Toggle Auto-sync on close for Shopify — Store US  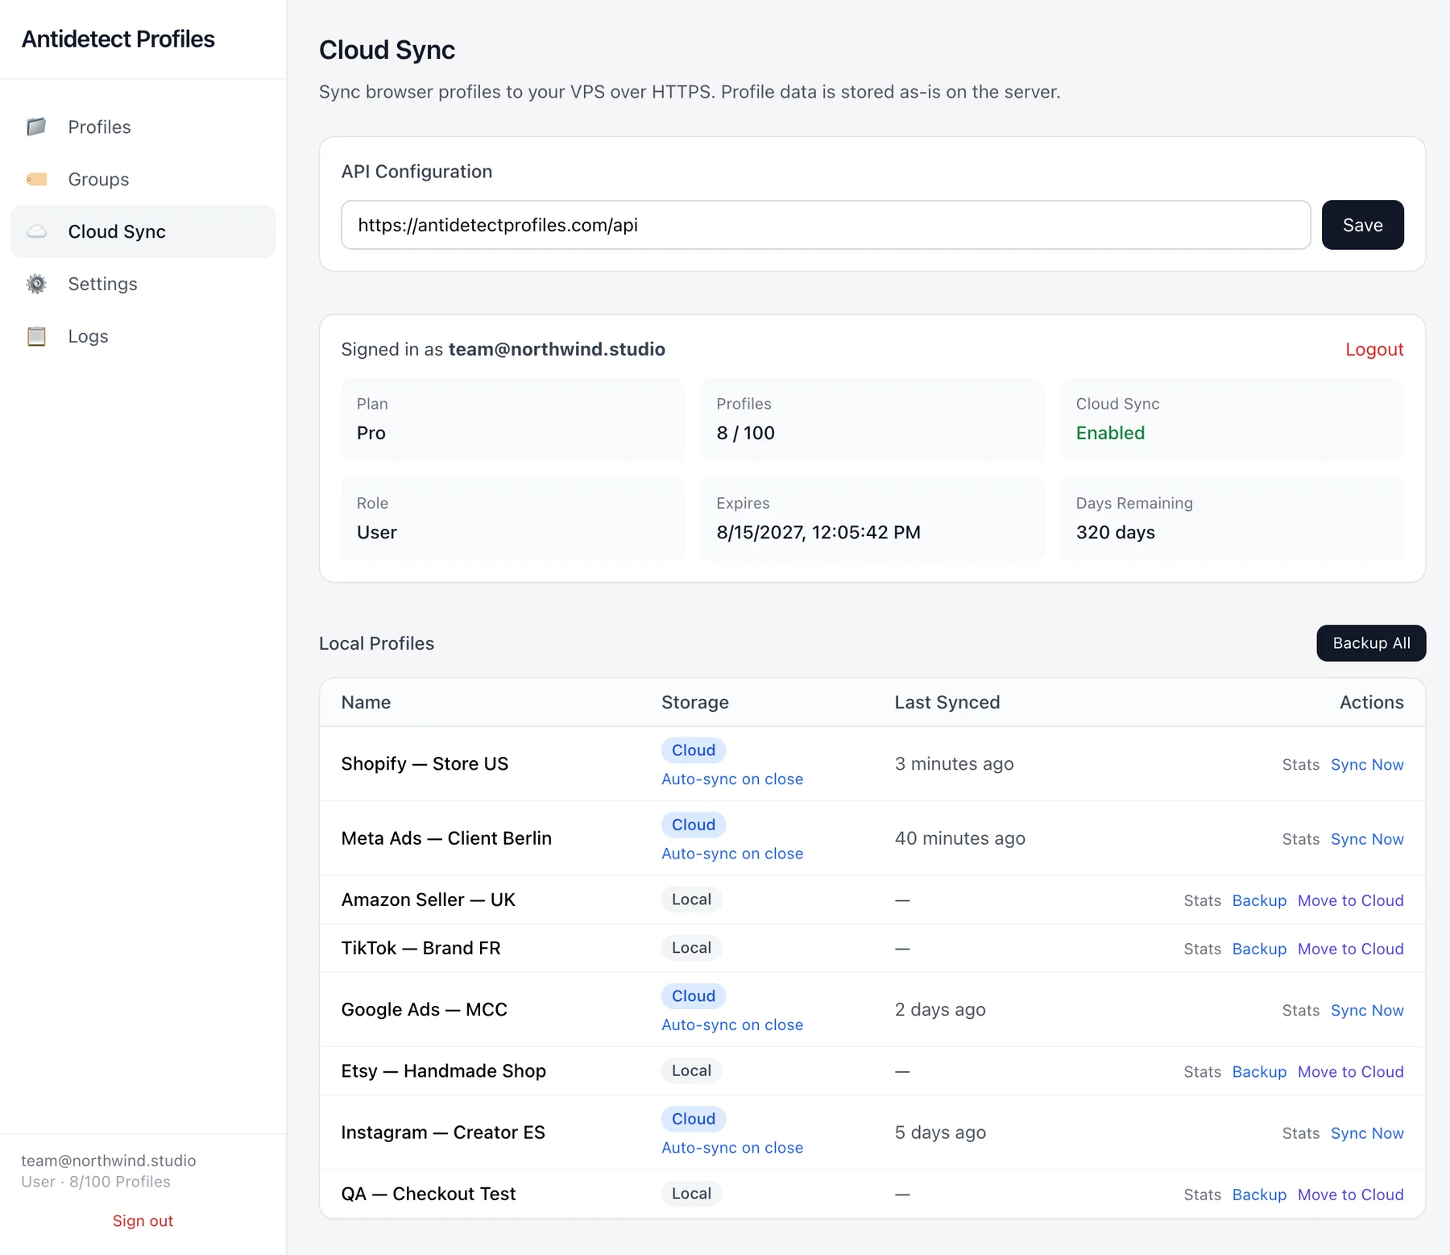pos(732,779)
